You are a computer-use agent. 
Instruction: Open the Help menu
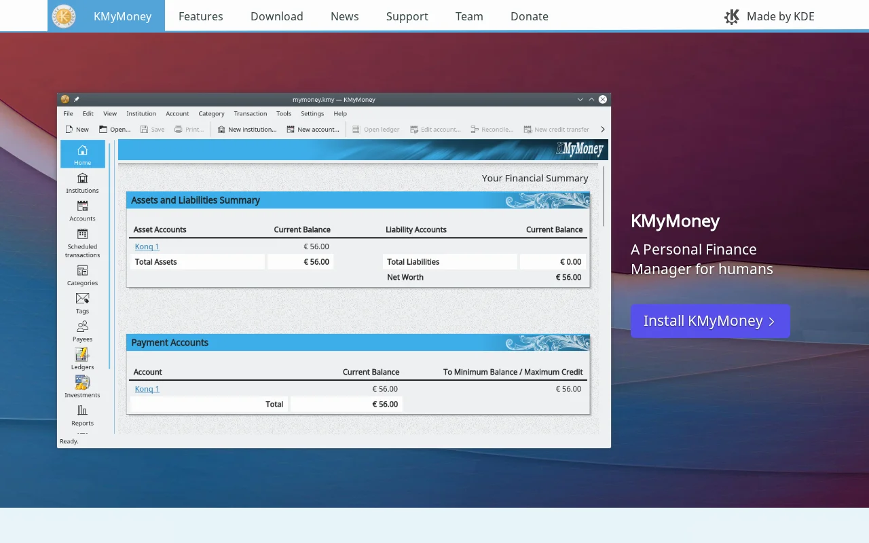[340, 113]
